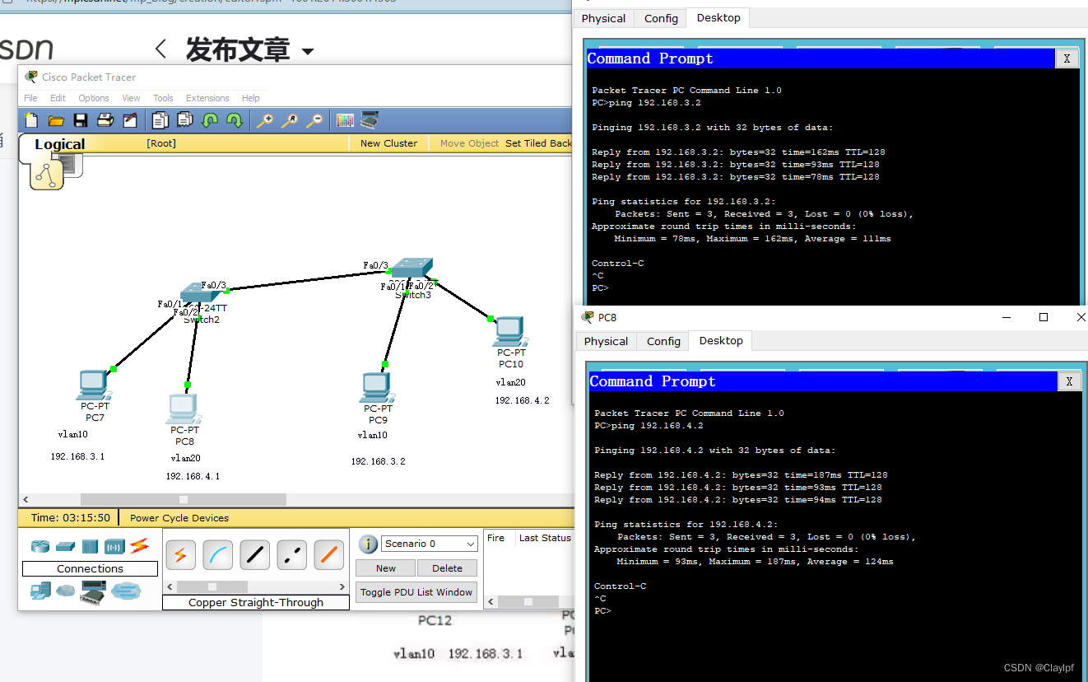This screenshot has height=682, width=1088.
Task: Open the Activity Wizard icon
Action: (x=130, y=120)
